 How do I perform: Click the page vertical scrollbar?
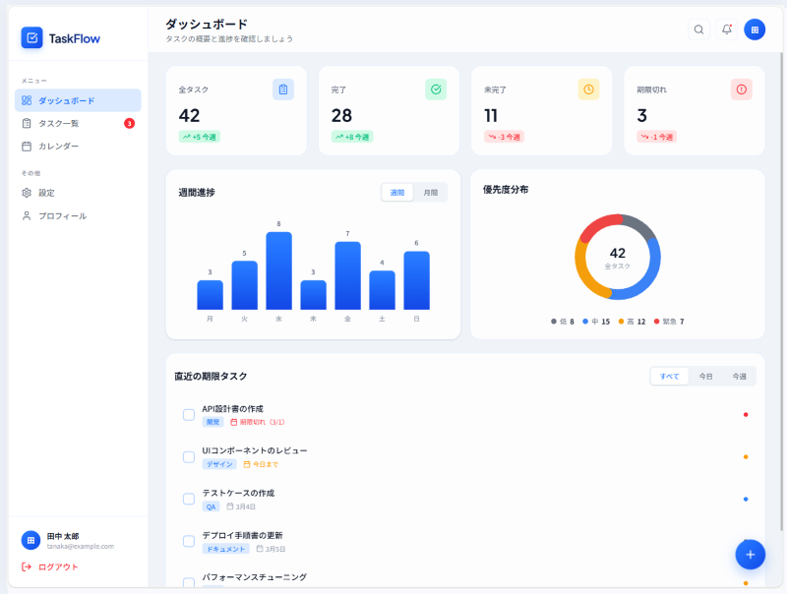[x=781, y=291]
